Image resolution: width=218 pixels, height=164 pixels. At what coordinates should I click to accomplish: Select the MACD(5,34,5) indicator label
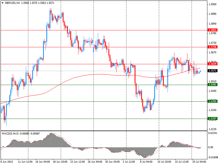pos(10,134)
